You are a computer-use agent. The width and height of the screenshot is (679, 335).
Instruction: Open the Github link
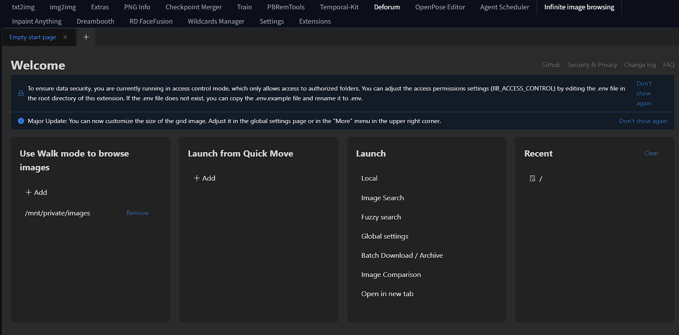(551, 65)
